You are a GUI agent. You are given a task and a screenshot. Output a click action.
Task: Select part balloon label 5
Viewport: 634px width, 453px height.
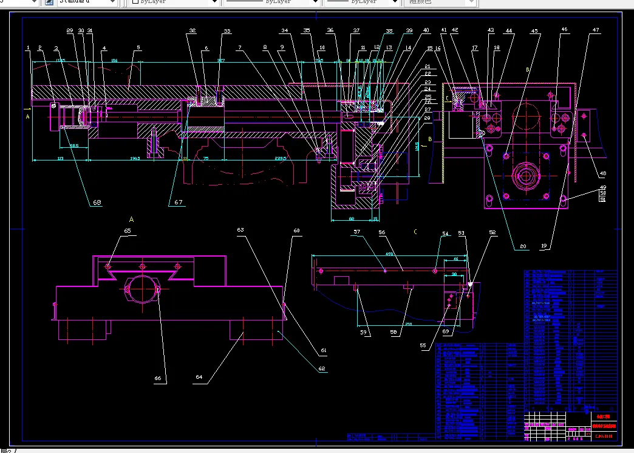pos(138,48)
